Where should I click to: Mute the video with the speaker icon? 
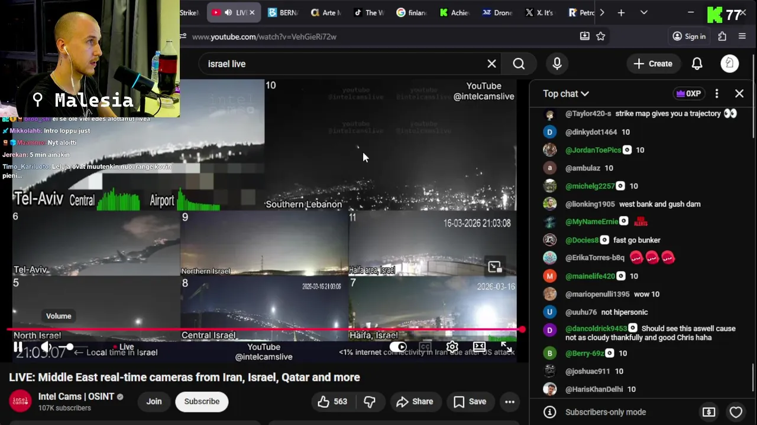(46, 347)
